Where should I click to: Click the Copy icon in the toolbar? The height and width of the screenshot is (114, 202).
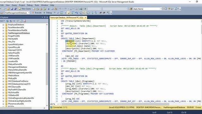point(52,9)
